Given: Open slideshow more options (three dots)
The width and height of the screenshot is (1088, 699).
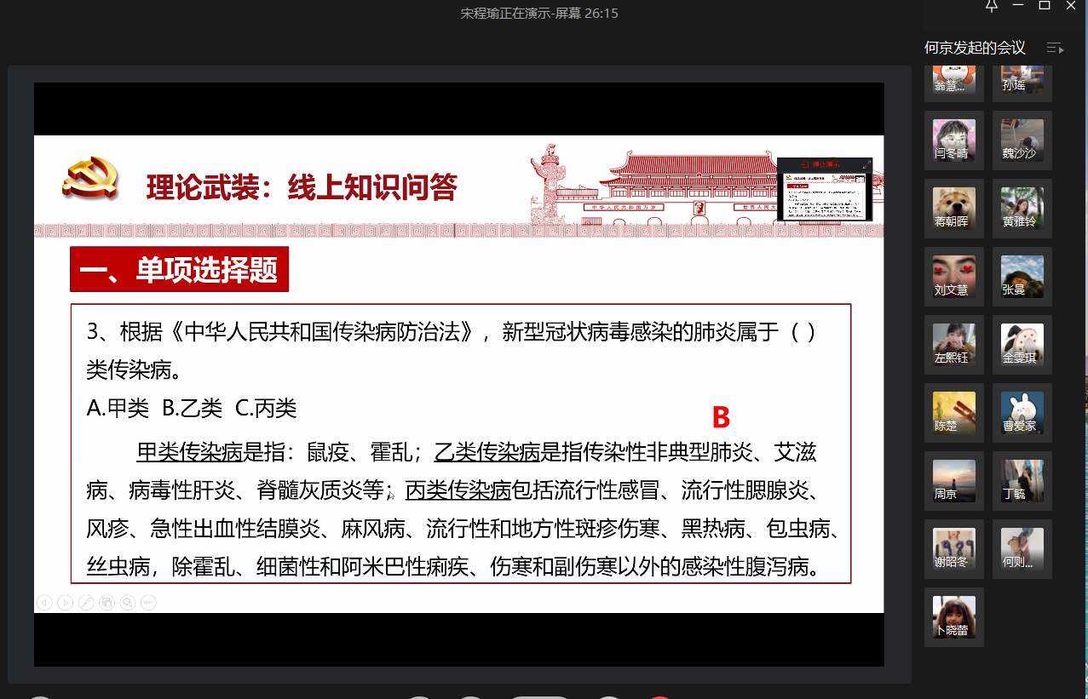Looking at the screenshot, I should (x=148, y=603).
